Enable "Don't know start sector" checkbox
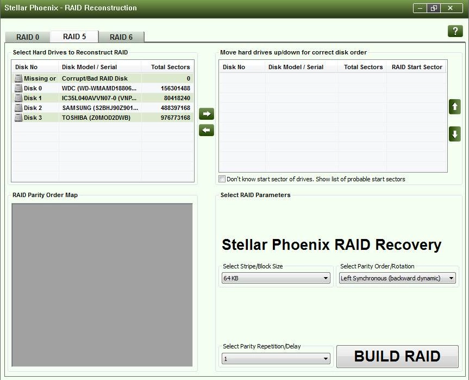 (x=222, y=179)
